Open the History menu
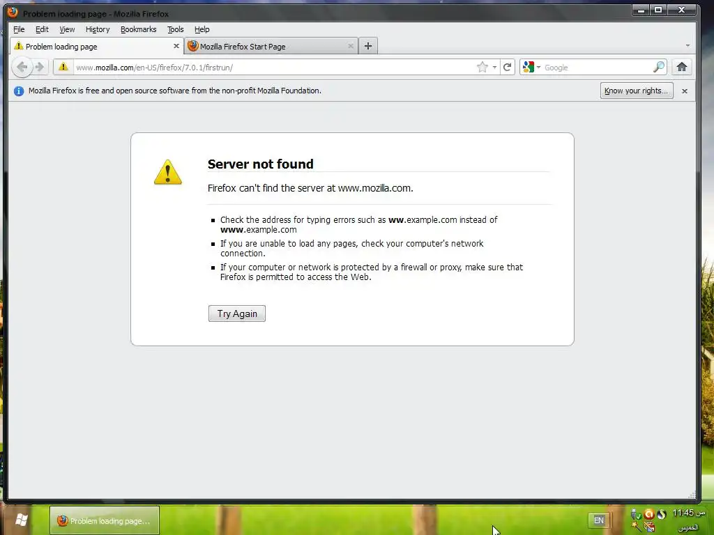714x535 pixels. click(x=98, y=29)
